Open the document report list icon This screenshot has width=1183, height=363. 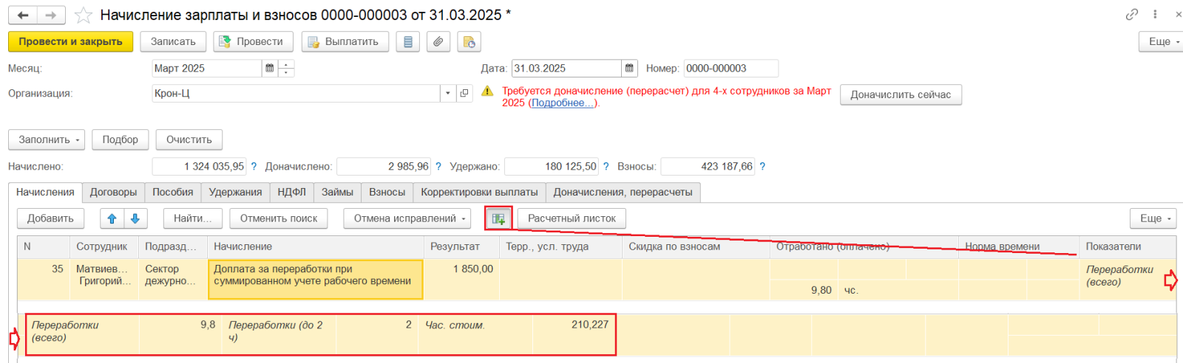(407, 42)
